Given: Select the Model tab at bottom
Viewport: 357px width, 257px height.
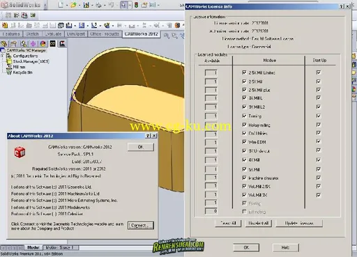Looking at the screenshot, I should pos(33,247).
